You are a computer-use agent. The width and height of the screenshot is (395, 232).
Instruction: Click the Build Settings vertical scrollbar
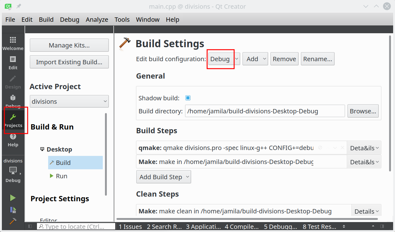390,103
